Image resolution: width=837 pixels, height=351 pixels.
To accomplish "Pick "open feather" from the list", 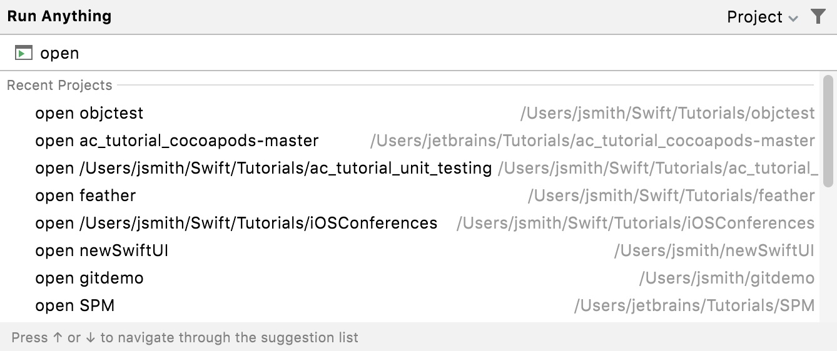I will (86, 195).
